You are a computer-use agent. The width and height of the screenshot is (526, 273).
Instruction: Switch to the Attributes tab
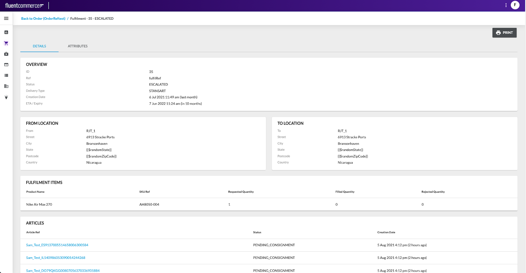78,46
